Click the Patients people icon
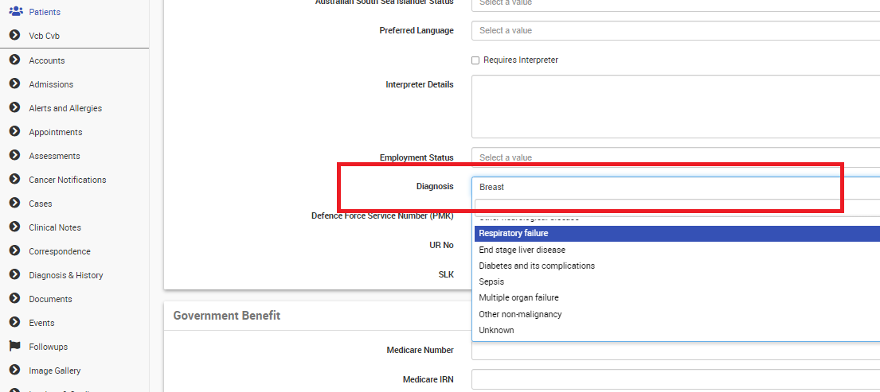880x392 pixels. tap(15, 11)
